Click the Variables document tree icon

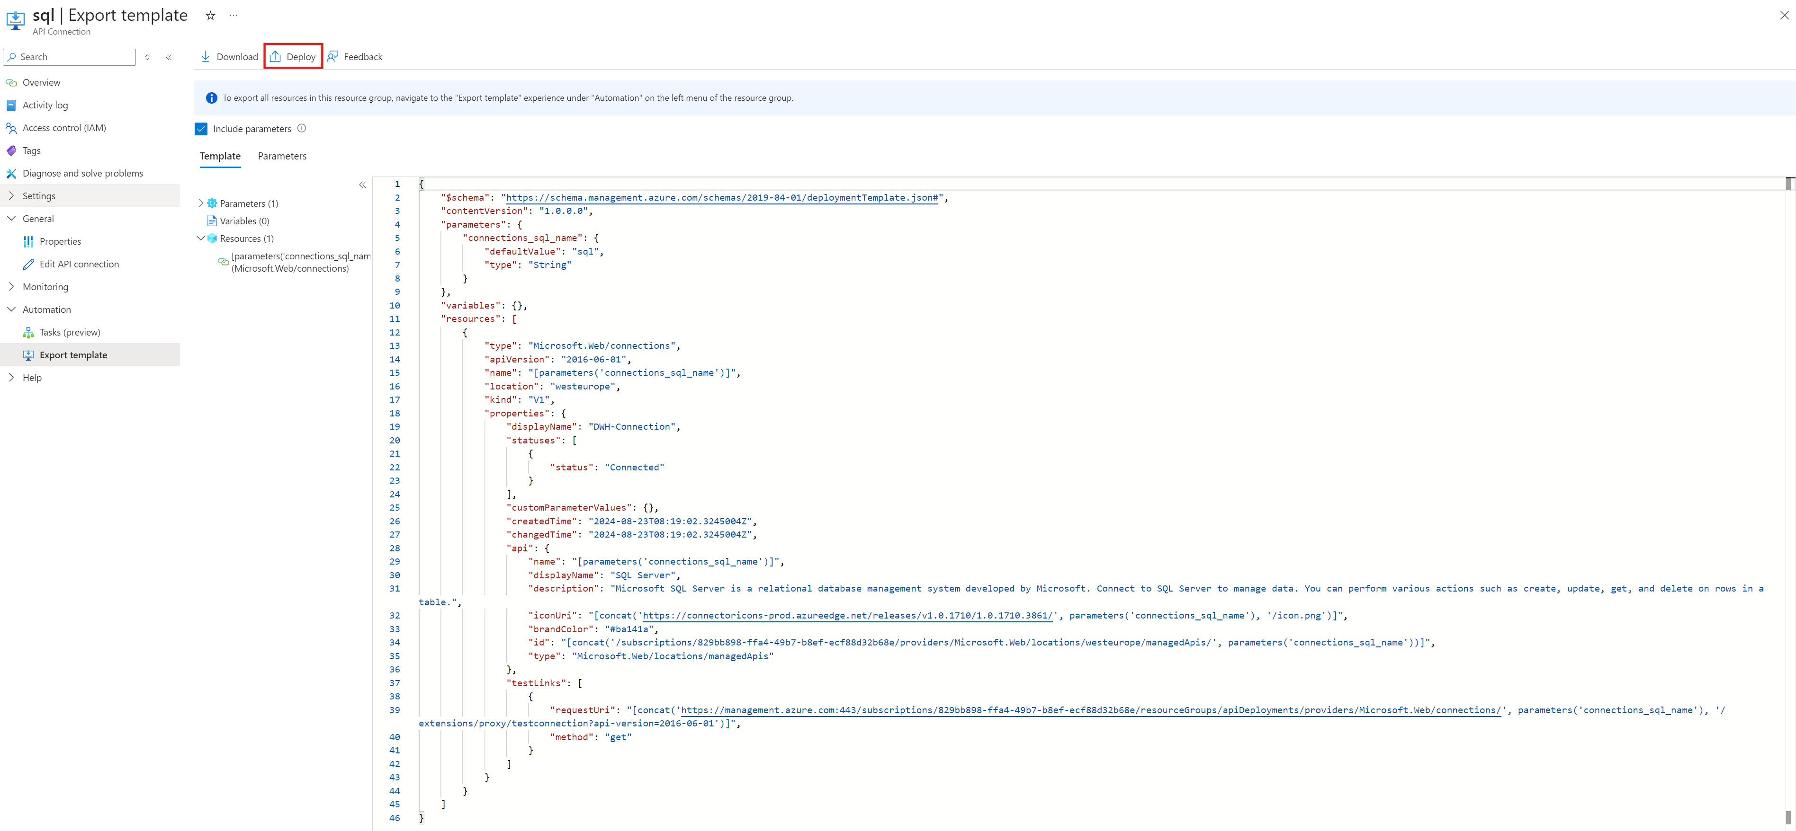[x=212, y=221]
